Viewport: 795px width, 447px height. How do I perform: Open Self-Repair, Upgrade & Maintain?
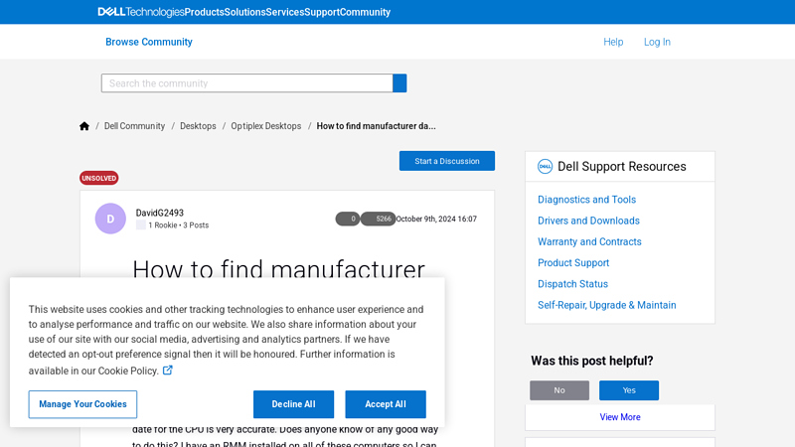[607, 305]
